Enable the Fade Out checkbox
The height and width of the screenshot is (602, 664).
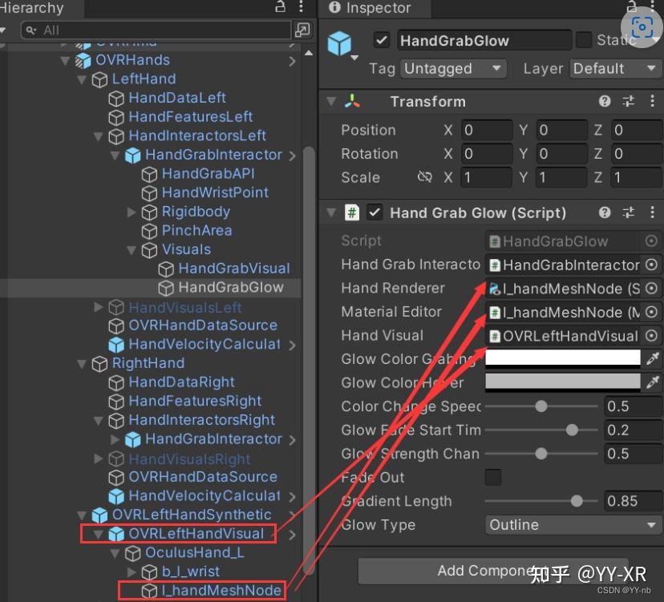493,477
